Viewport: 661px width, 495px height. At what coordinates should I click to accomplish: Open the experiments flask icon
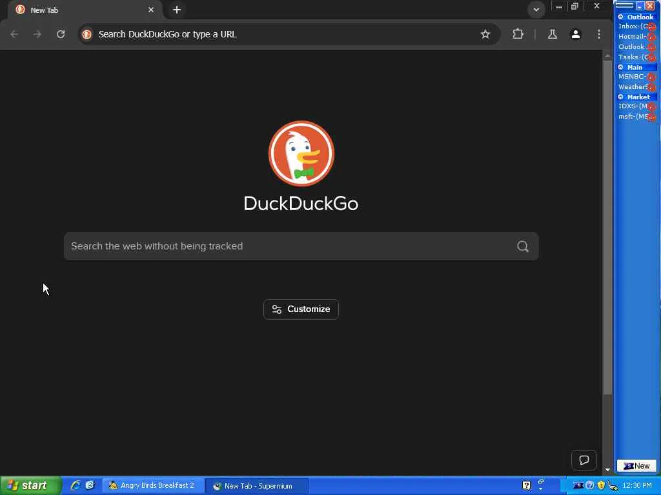click(553, 34)
